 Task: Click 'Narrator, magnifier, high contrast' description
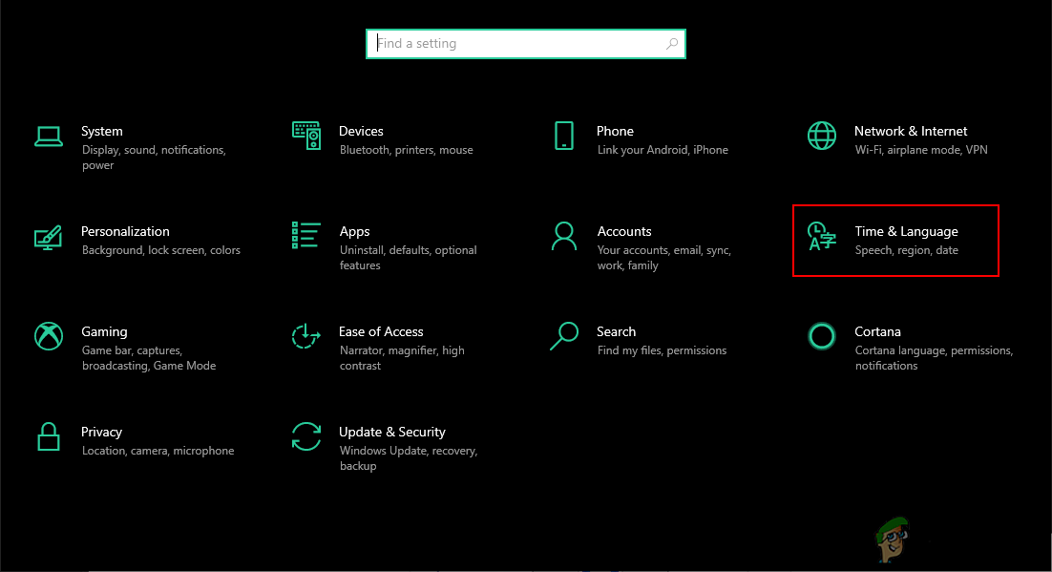tap(402, 358)
